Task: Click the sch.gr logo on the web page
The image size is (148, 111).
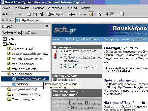Action: 65,30
